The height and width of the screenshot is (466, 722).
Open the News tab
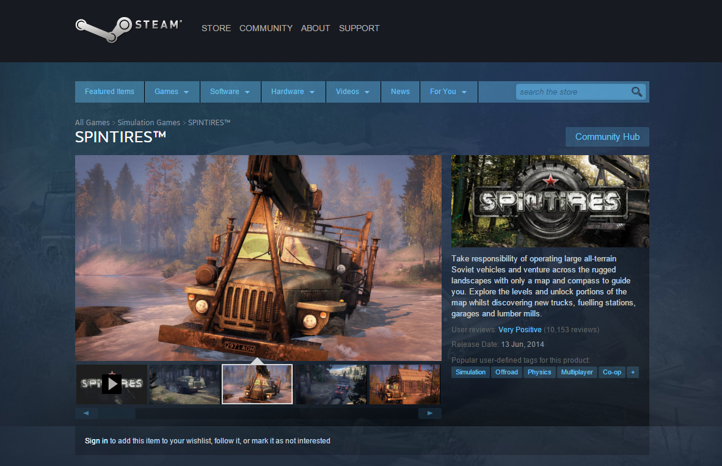click(400, 92)
